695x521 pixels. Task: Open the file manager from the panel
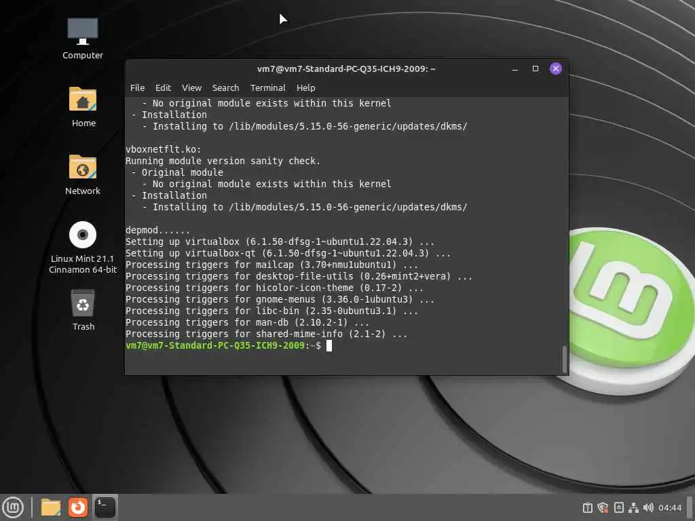coord(51,507)
